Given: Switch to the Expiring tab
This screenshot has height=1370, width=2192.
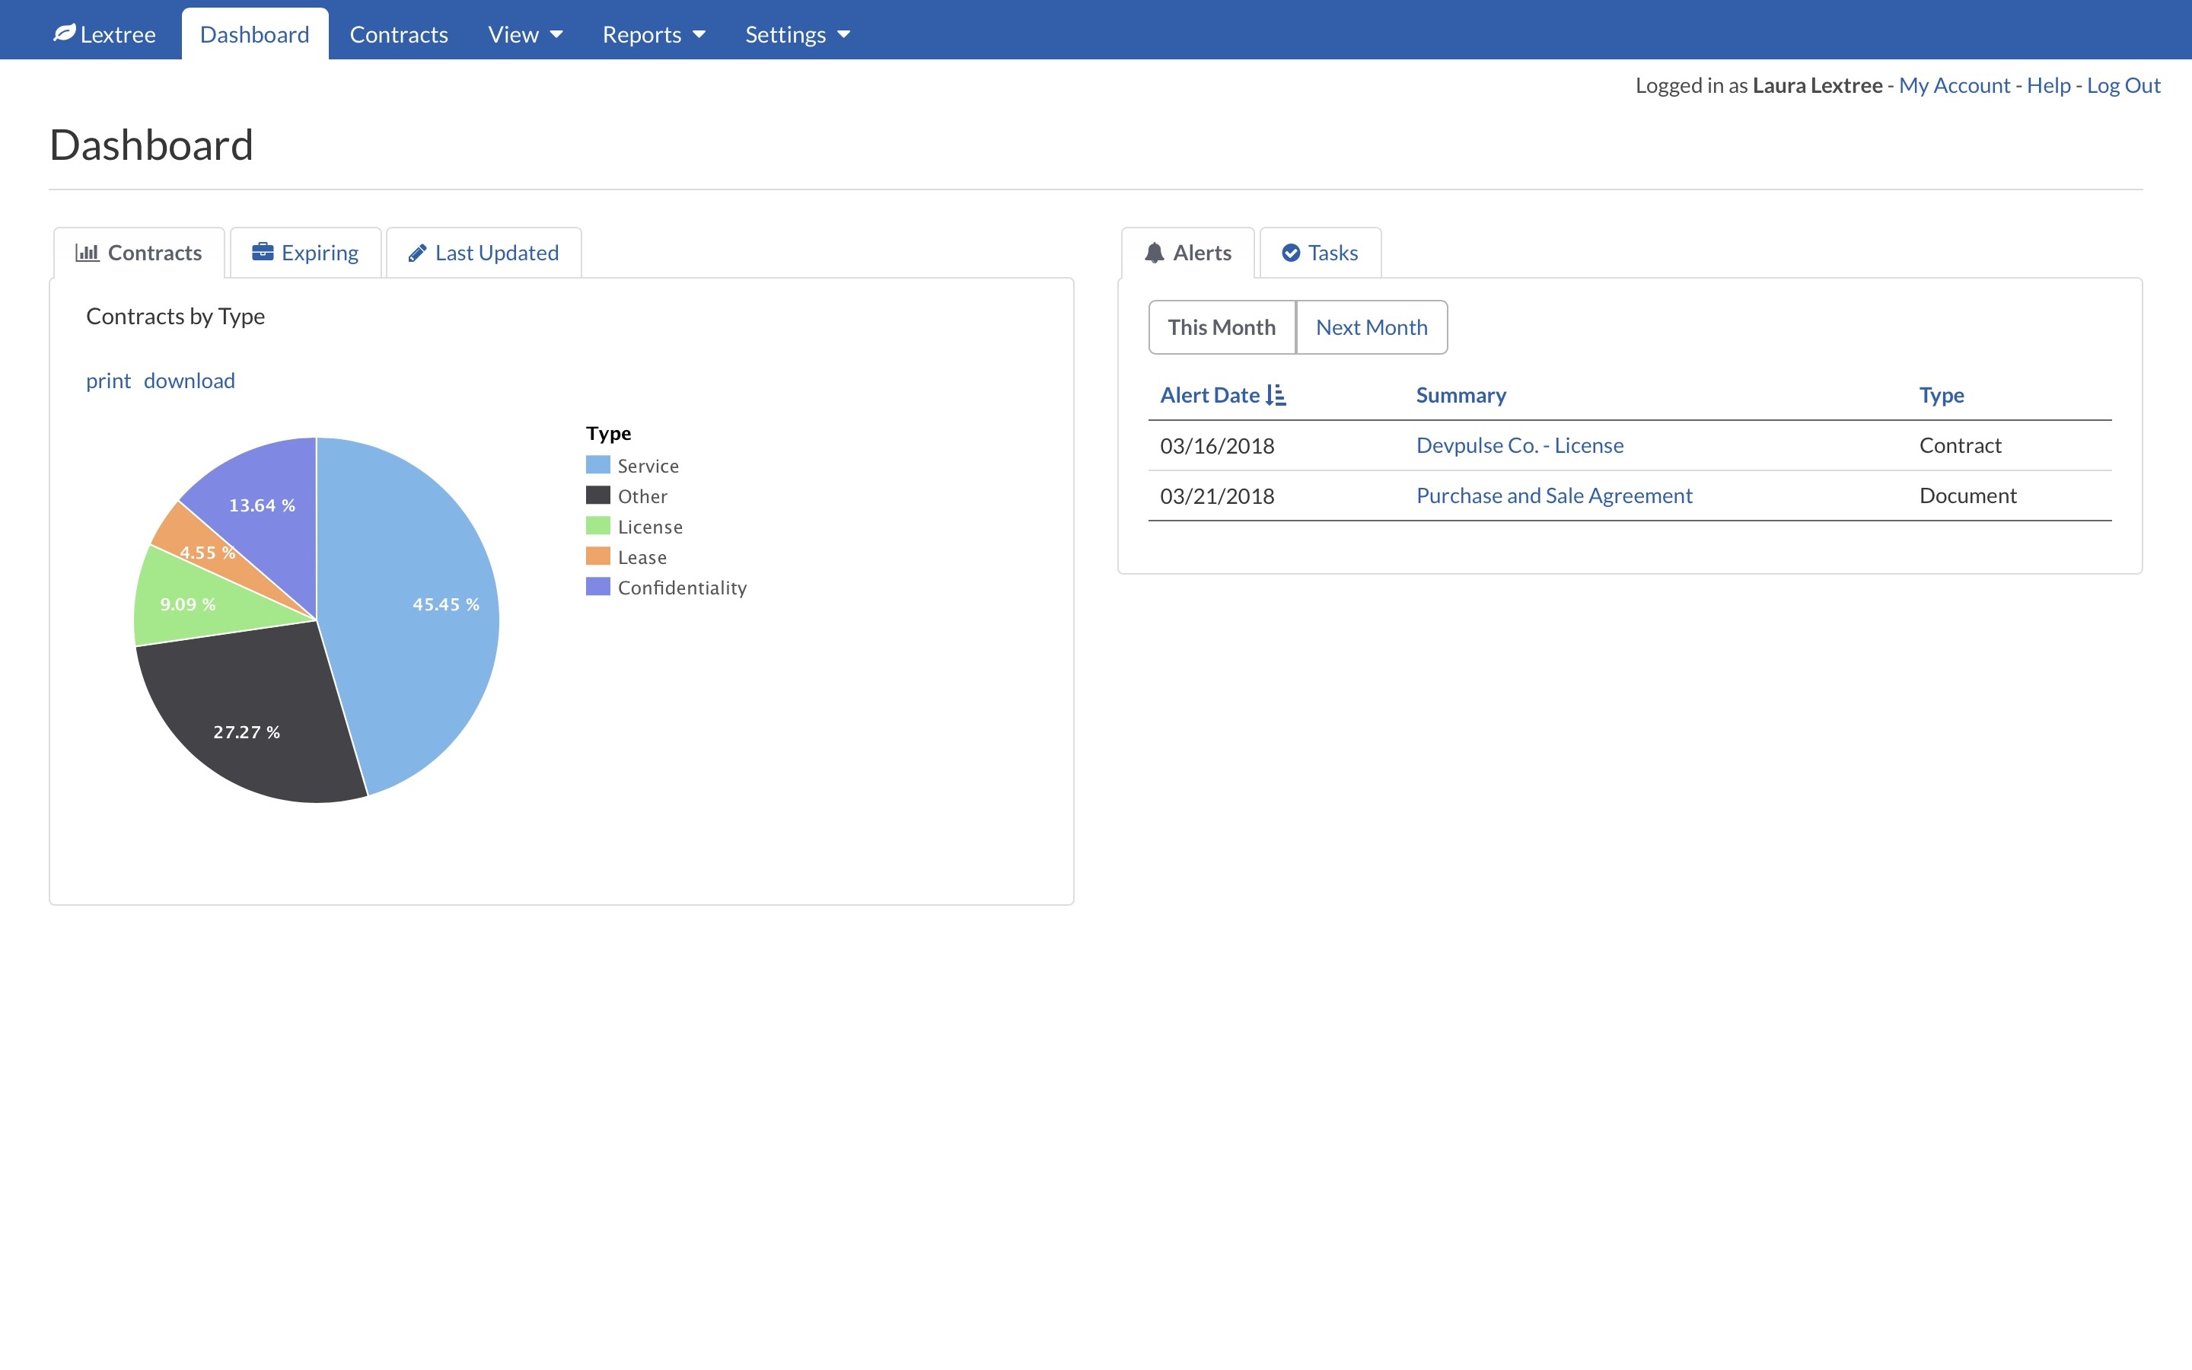Looking at the screenshot, I should tap(305, 252).
